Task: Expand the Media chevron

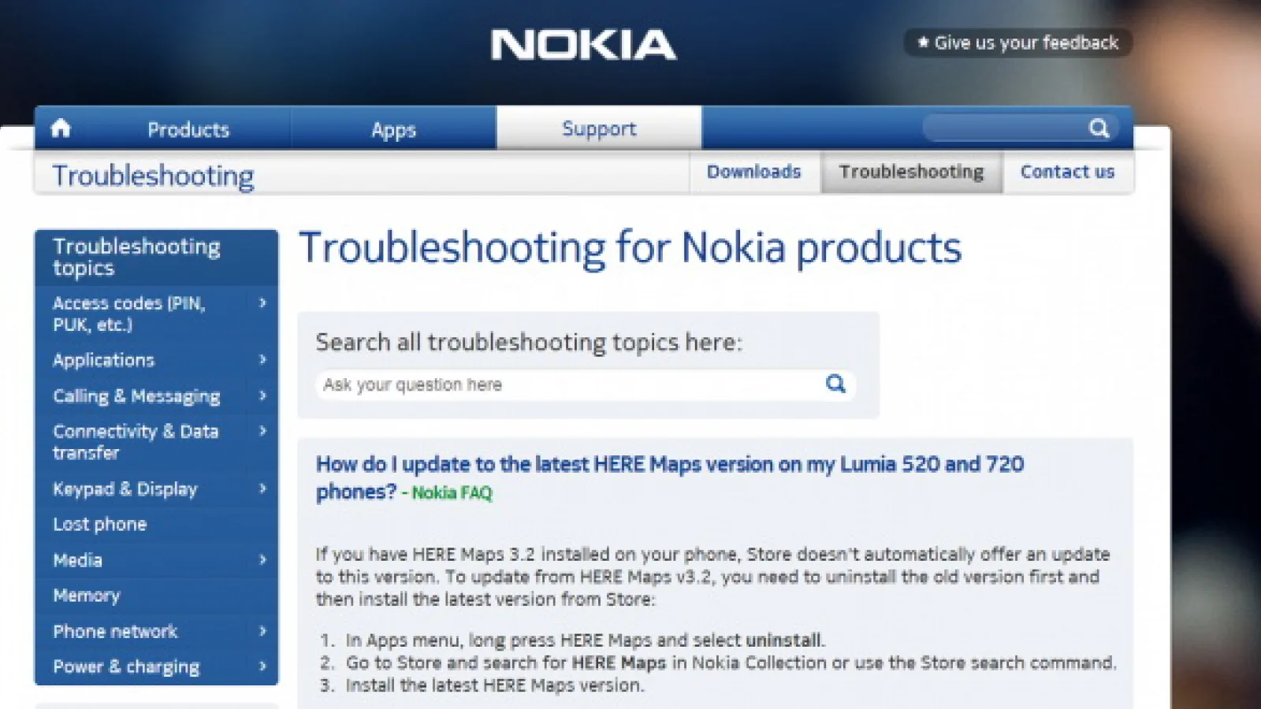Action: tap(262, 559)
